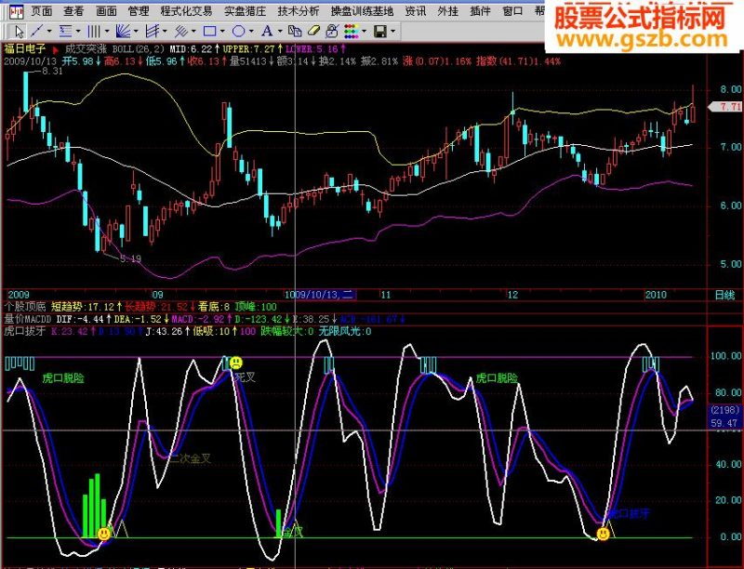Click the eraser tool icon

point(313,32)
